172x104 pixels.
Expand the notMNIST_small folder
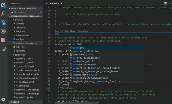(x=14, y=63)
